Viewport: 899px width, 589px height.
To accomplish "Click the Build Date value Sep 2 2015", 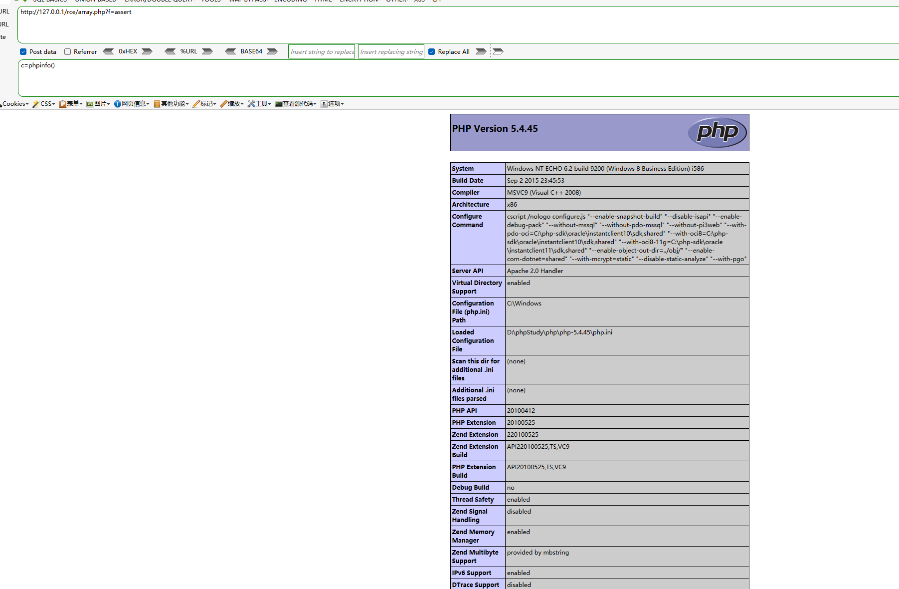I will [x=536, y=181].
